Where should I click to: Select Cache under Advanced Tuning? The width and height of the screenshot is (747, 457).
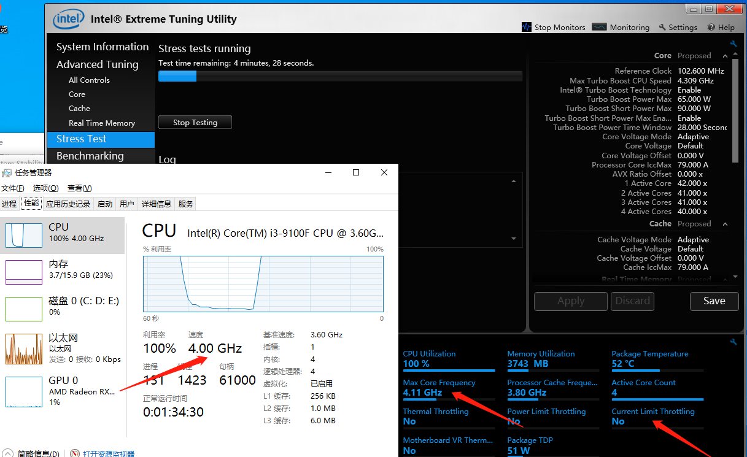(x=79, y=108)
